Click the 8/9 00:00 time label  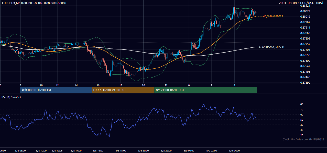coord(189,150)
